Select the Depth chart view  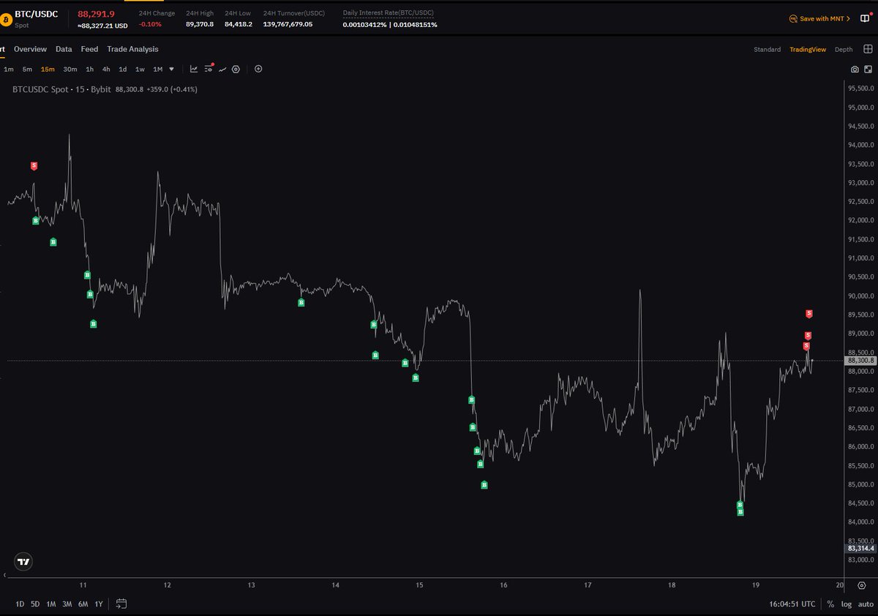coord(844,50)
